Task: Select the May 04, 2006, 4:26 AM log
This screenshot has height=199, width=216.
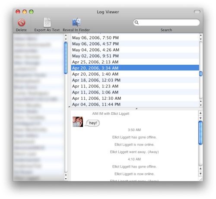Action: tap(135, 50)
